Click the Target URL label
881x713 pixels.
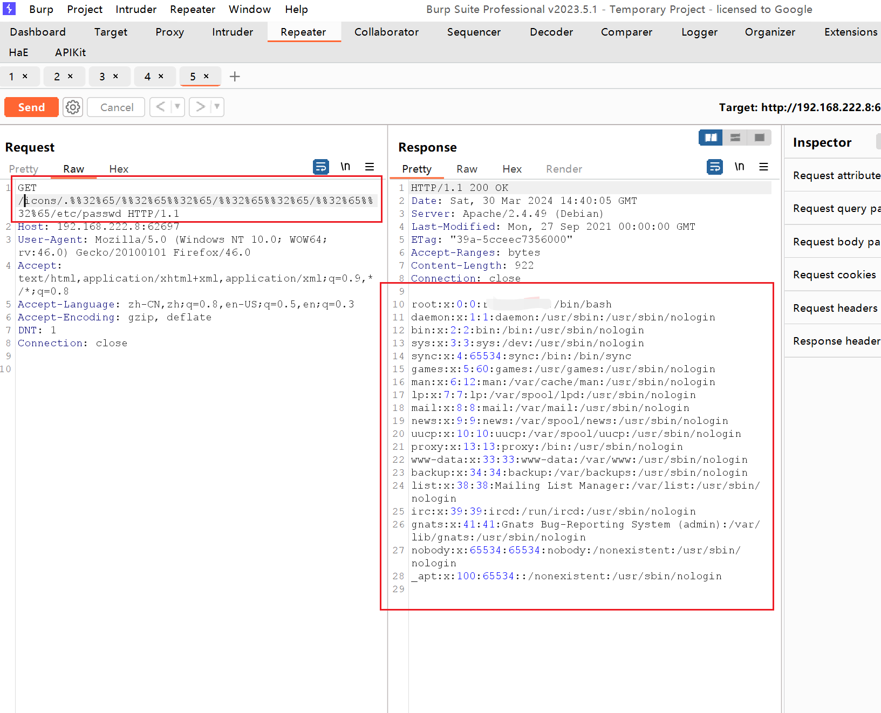coord(800,107)
